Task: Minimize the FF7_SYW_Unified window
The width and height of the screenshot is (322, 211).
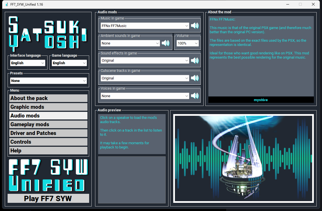Action: (288, 4)
